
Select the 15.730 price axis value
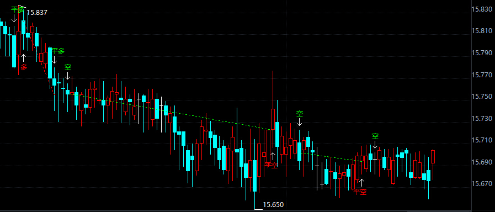pos(482,118)
